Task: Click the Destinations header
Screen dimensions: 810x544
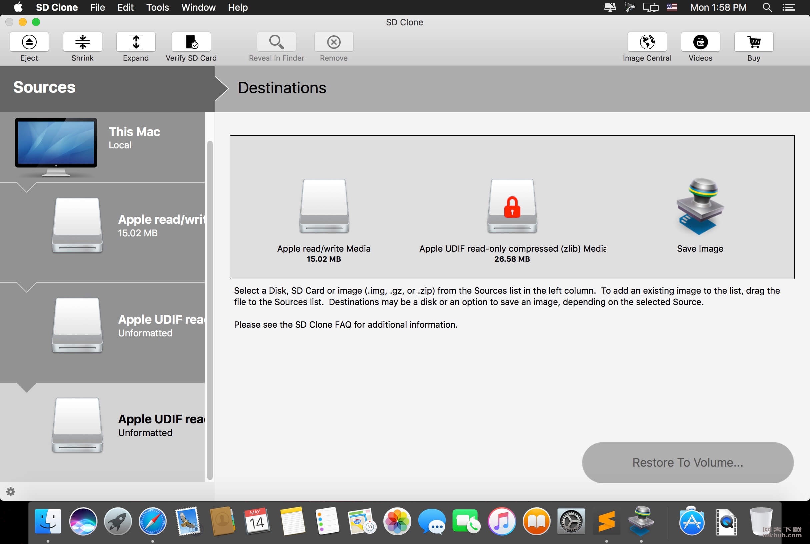Action: (x=282, y=88)
